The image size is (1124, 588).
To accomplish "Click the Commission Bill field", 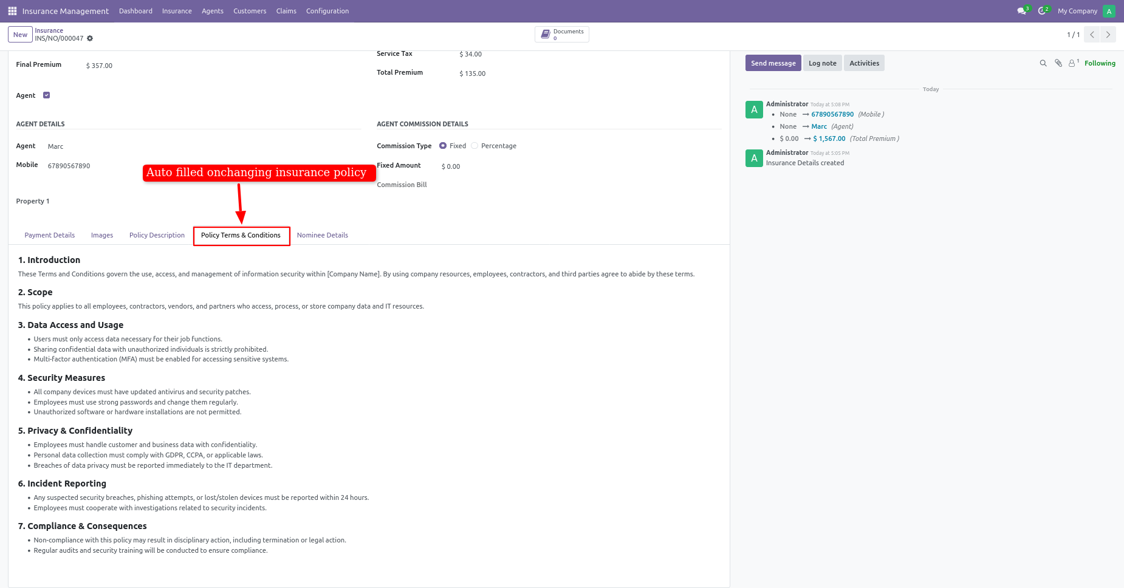I will (x=402, y=185).
